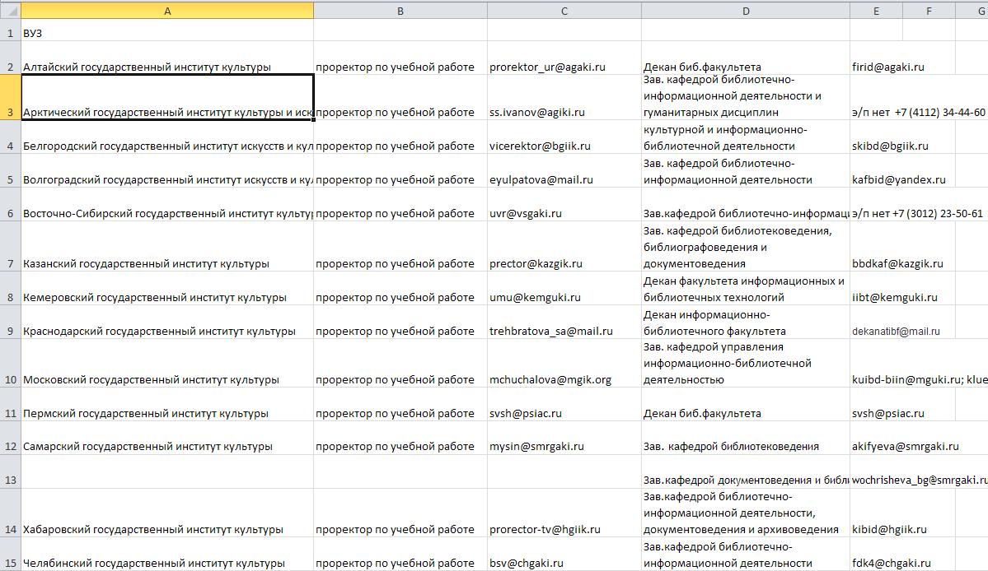The image size is (988, 571).
Task: Click cell Краснодарский государственный институт культуры
Action: [167, 322]
